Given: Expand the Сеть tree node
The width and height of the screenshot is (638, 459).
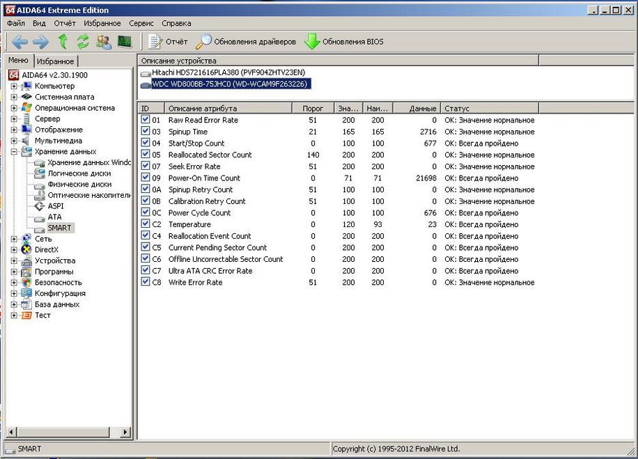Looking at the screenshot, I should pyautogui.click(x=14, y=239).
